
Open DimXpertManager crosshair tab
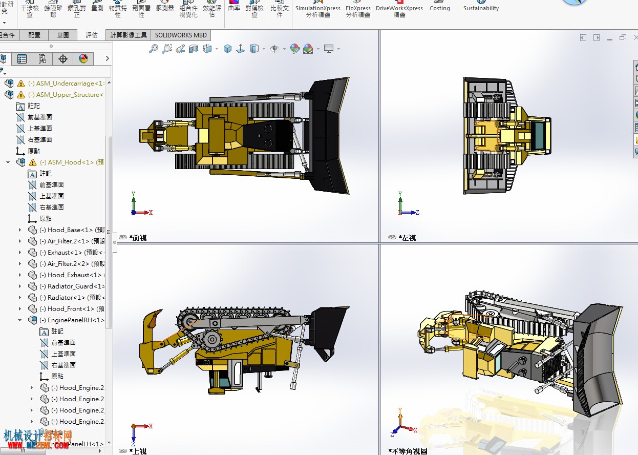(62, 59)
